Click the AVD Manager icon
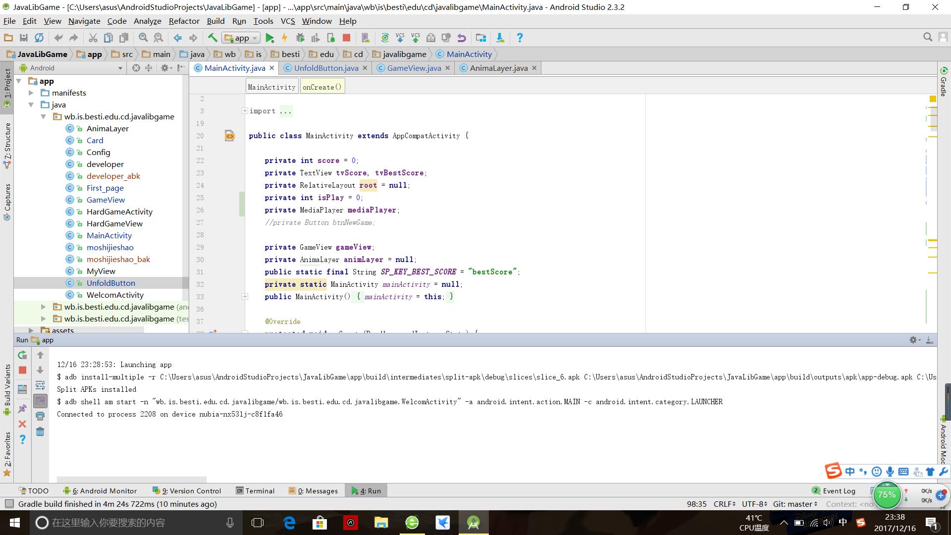Viewport: 951px width, 535px height. click(366, 38)
